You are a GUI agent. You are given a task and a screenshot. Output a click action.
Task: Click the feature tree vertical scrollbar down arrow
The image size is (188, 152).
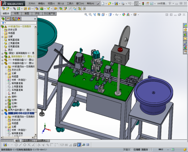click(x=35, y=135)
